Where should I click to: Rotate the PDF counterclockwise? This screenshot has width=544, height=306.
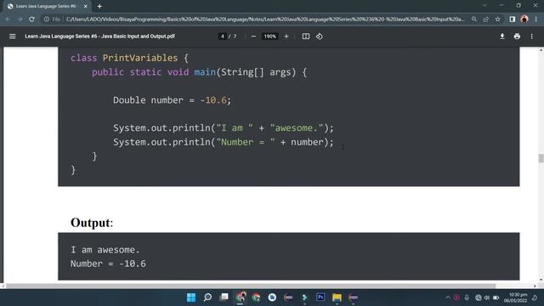(320, 36)
